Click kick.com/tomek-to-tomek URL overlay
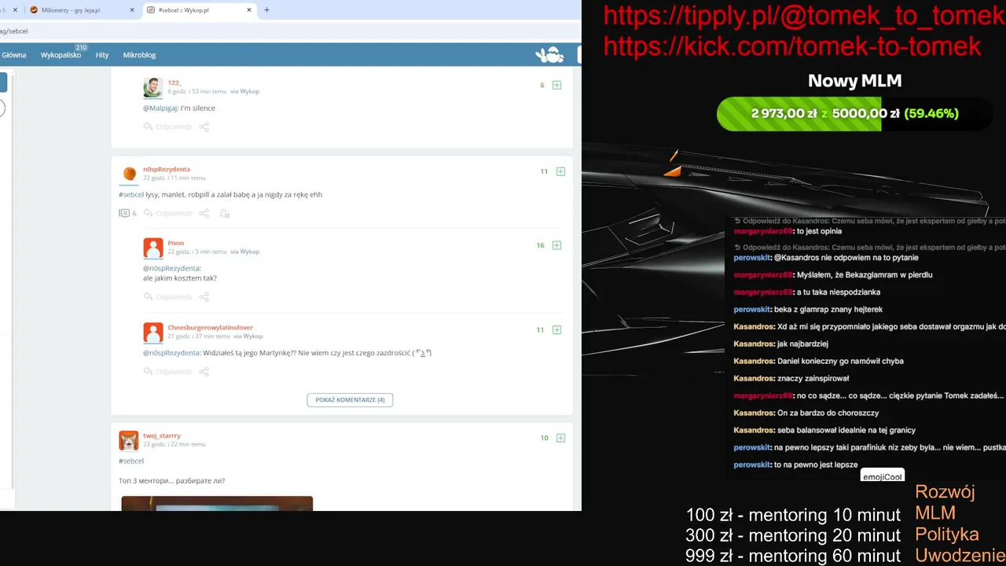 pyautogui.click(x=792, y=46)
